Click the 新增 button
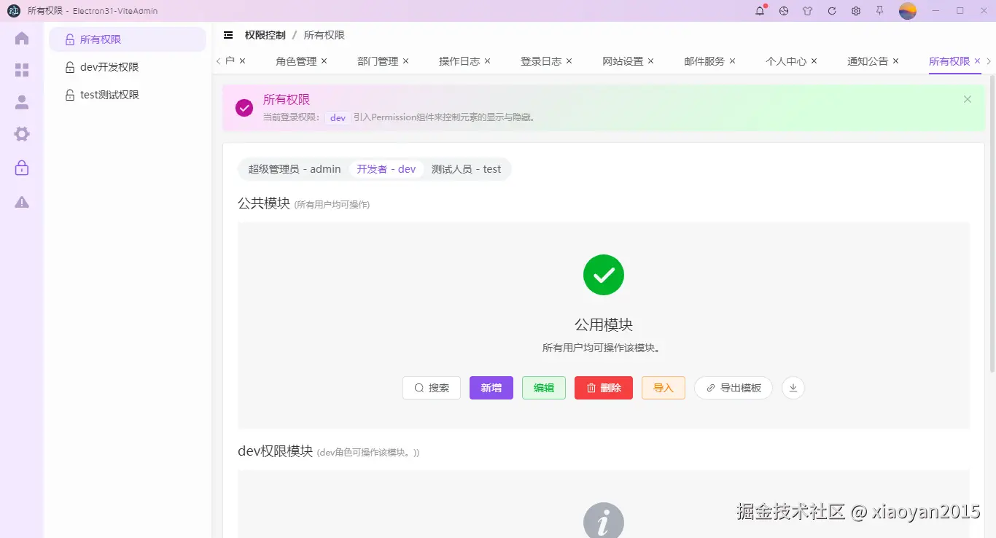This screenshot has width=996, height=538. (491, 388)
